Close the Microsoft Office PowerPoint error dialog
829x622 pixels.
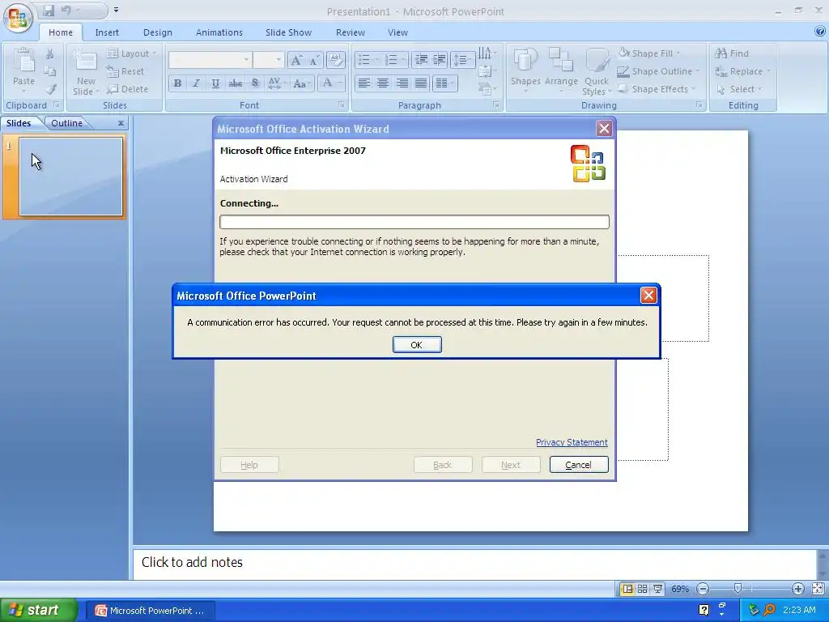[x=648, y=295]
